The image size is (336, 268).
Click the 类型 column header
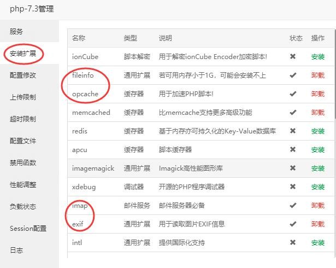coord(130,38)
